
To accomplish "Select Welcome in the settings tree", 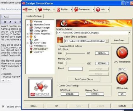I will pos(38,22).
